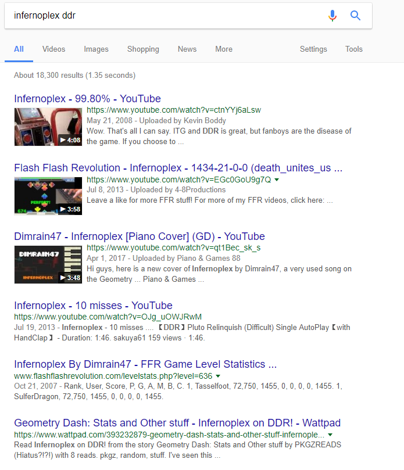
Task: Open the FFR Game Level Statistics result
Action: (145, 364)
